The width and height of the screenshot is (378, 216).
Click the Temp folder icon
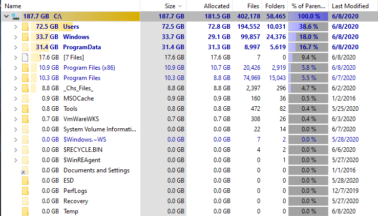click(x=25, y=211)
